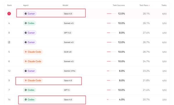Click the Codex logo icon in the rank 14 row
Viewport: 174px width, 105px height.
26,100
